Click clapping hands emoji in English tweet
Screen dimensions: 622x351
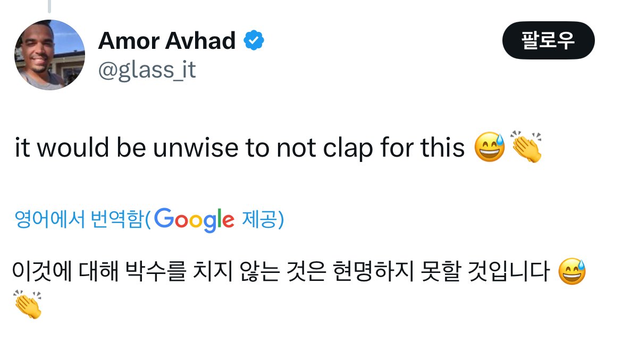(x=526, y=148)
